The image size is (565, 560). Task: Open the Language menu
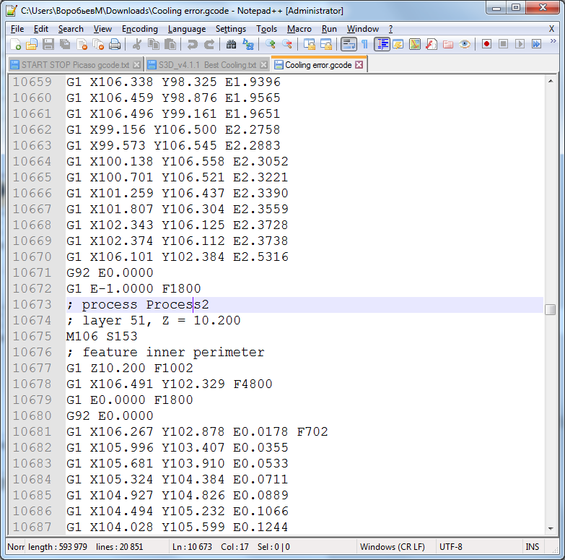point(187,29)
